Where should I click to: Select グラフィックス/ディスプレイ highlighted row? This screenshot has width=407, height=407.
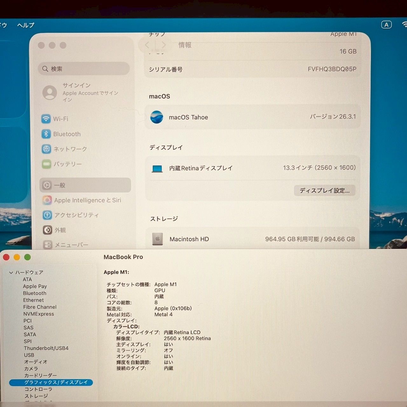51,382
